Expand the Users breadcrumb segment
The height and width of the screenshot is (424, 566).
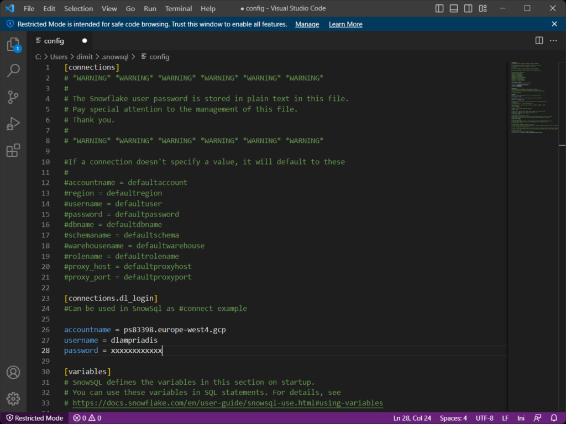(59, 57)
